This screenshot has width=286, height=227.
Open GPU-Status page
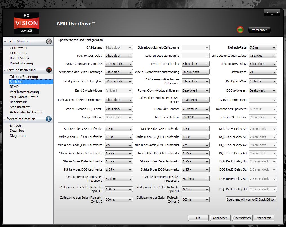(18, 53)
